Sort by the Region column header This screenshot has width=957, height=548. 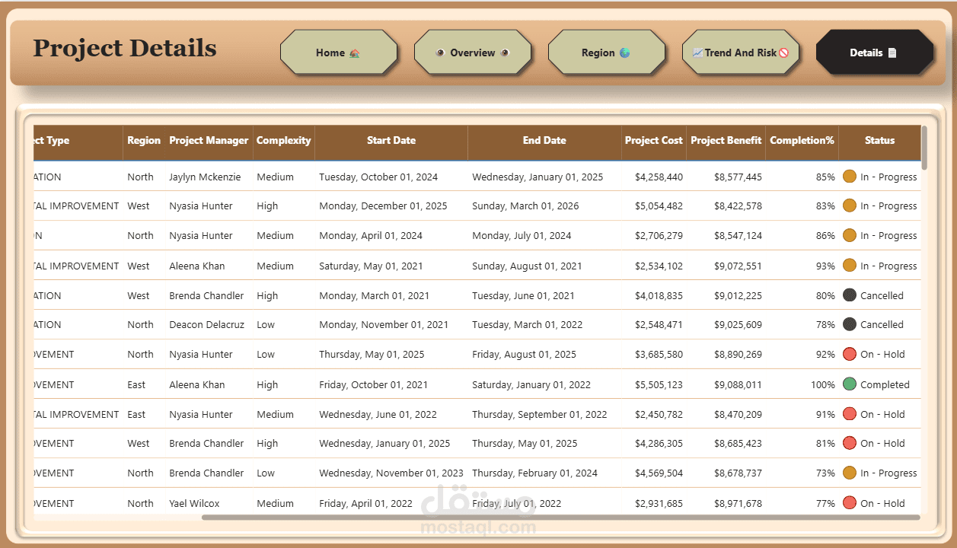coord(144,140)
